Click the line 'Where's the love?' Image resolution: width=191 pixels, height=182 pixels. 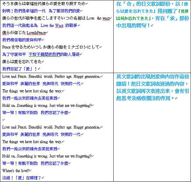(x=16, y=171)
